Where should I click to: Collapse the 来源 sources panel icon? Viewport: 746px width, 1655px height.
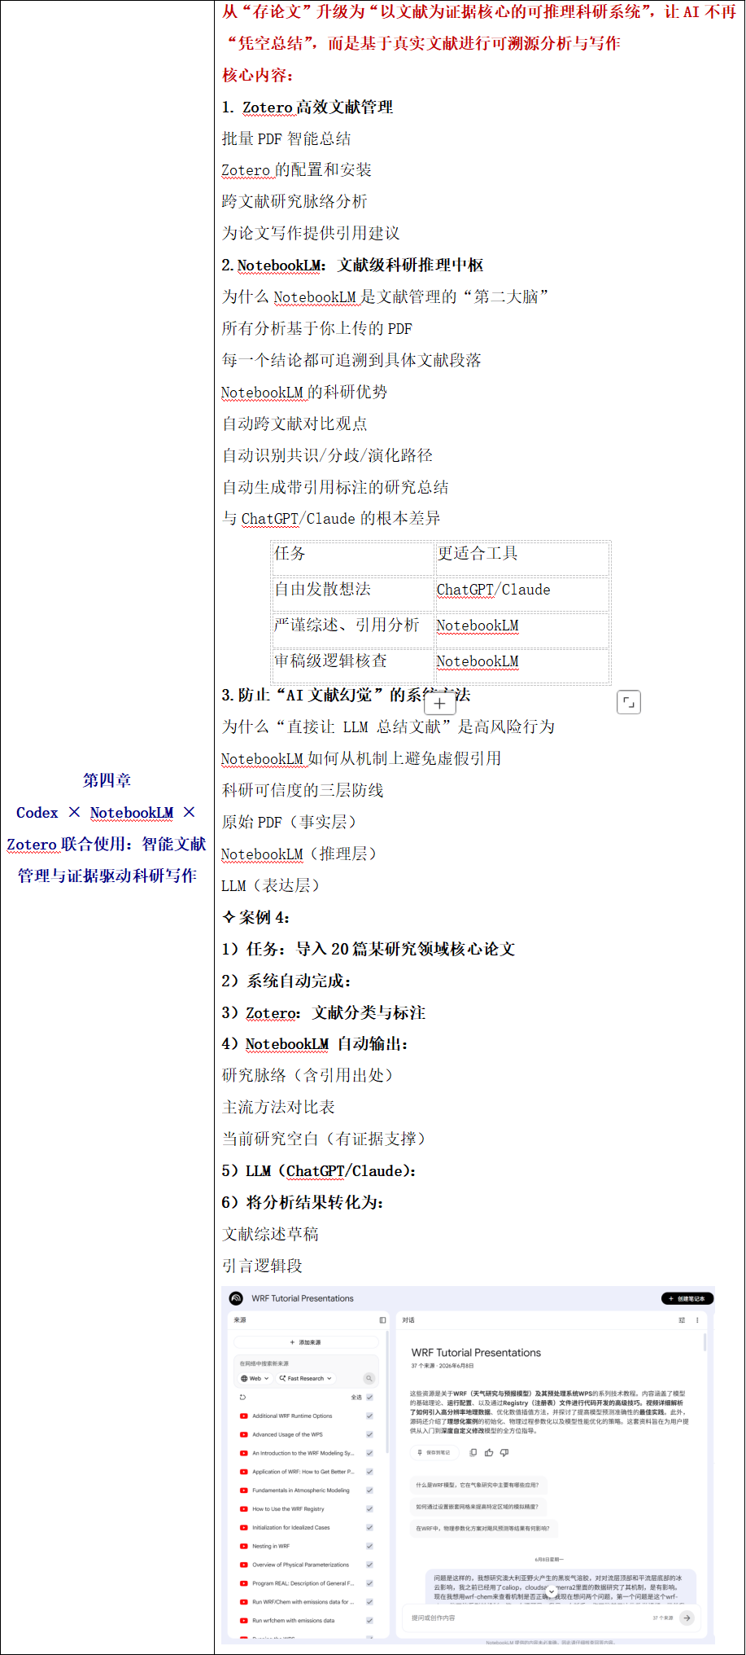click(382, 1320)
